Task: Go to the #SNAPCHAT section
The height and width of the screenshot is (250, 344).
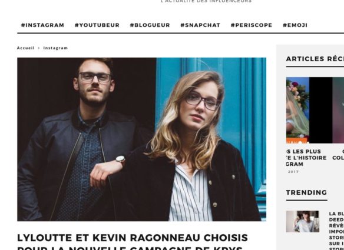Action: [x=200, y=25]
